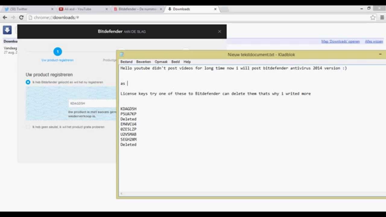Switch to the (58) Twitter tab
Viewport: 386px width, 217px height.
pyautogui.click(x=28, y=9)
